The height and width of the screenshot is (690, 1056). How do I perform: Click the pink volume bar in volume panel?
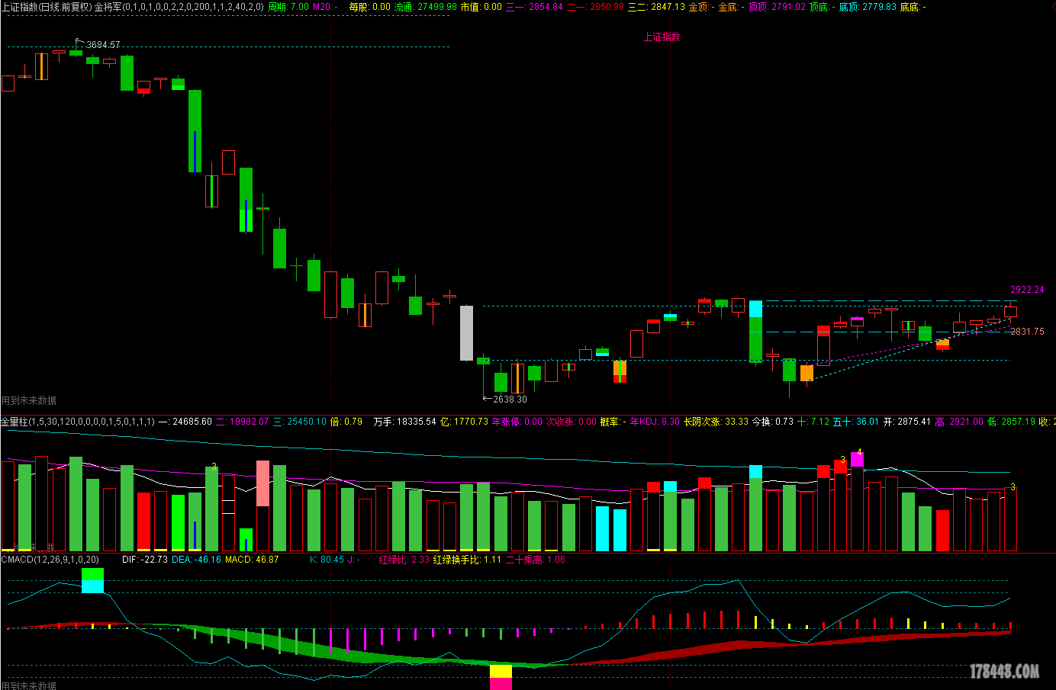click(x=262, y=483)
